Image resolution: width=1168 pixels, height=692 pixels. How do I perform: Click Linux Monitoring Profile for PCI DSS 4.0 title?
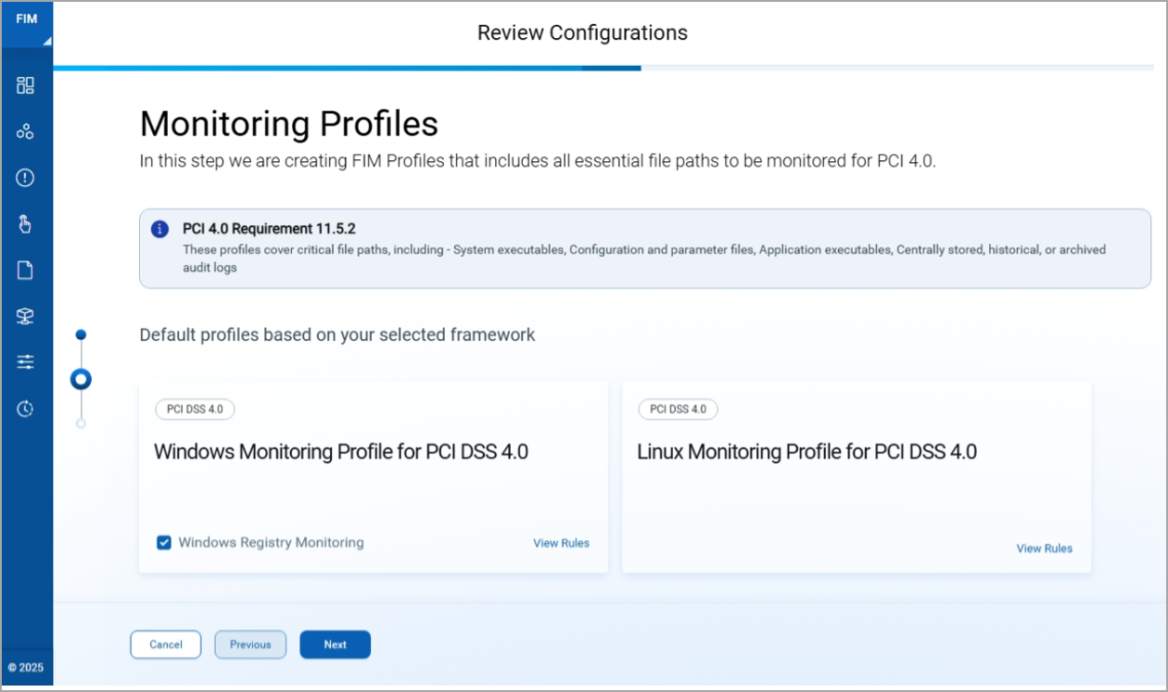coord(807,452)
